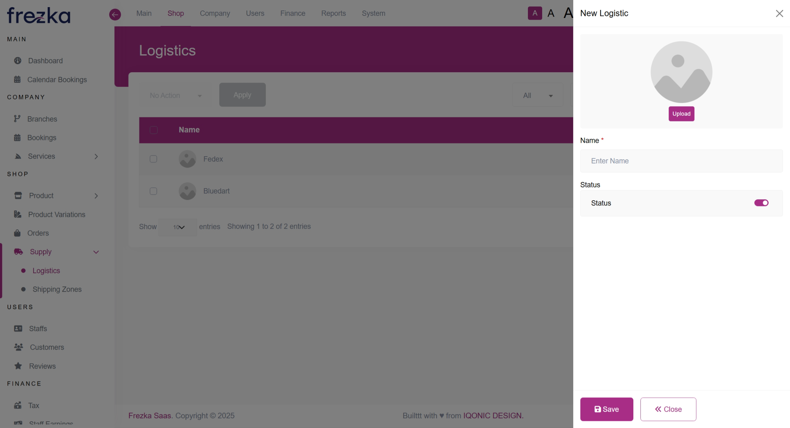This screenshot has height=428, width=790.
Task: Click the Branches branch icon
Action: coord(17,119)
